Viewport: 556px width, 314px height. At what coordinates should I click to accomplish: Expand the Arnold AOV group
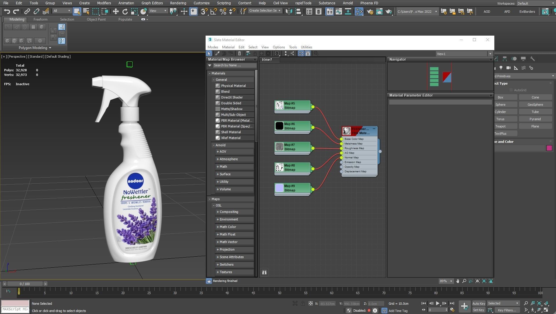(235, 151)
